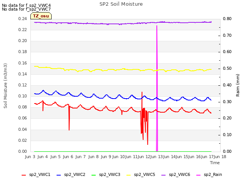Click the 0.18 left axis value
This screenshot has width=243, height=182.
pos(22,52)
